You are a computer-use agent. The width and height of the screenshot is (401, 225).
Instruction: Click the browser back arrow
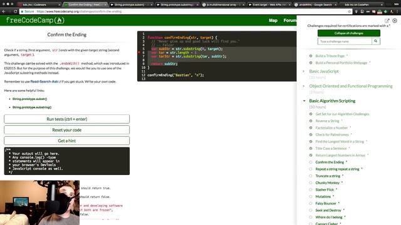click(x=4, y=11)
